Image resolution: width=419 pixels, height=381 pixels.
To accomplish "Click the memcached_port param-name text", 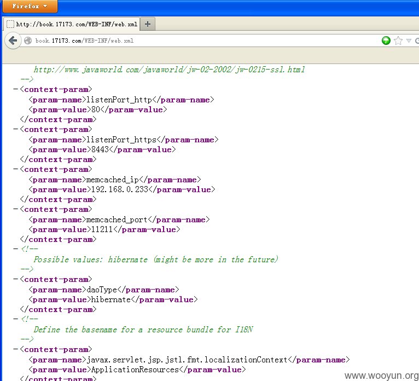I will coord(117,220).
